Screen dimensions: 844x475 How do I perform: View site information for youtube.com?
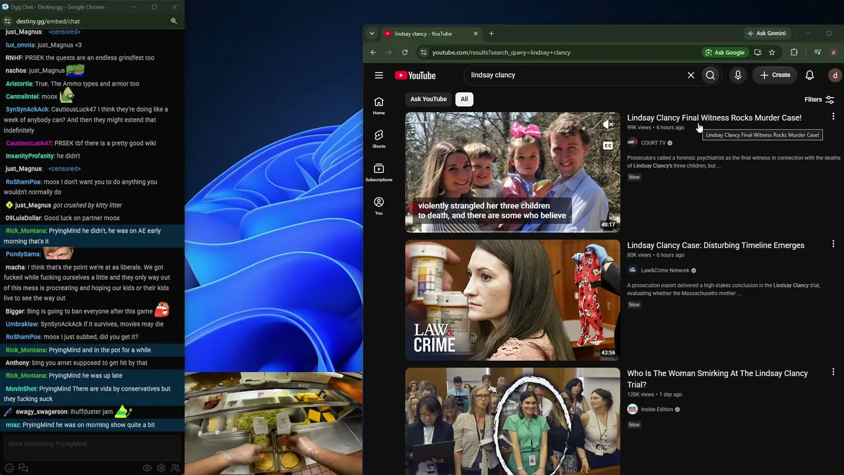(423, 52)
